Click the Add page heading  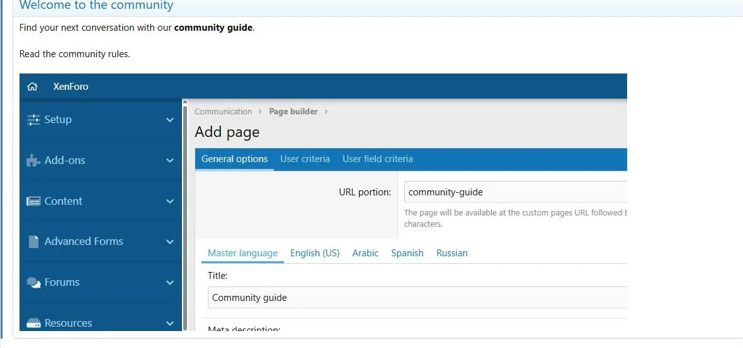click(227, 132)
